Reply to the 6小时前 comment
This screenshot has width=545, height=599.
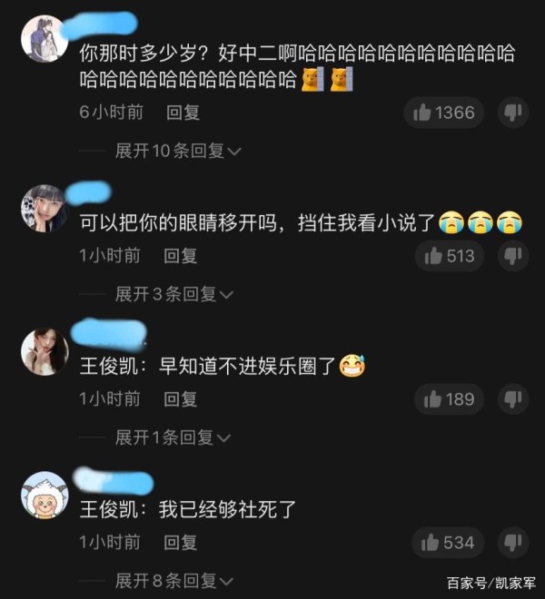coord(183,113)
